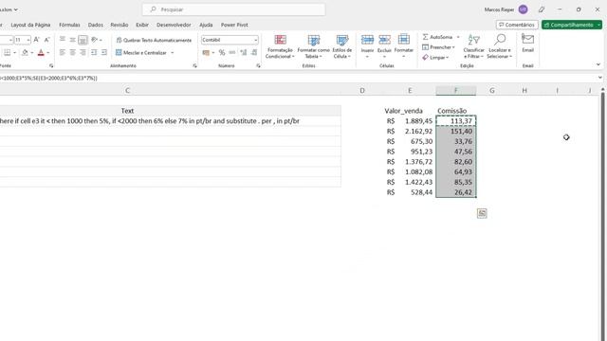This screenshot has height=341, width=607.
Task: Open Power Pivot tab
Action: [x=234, y=25]
